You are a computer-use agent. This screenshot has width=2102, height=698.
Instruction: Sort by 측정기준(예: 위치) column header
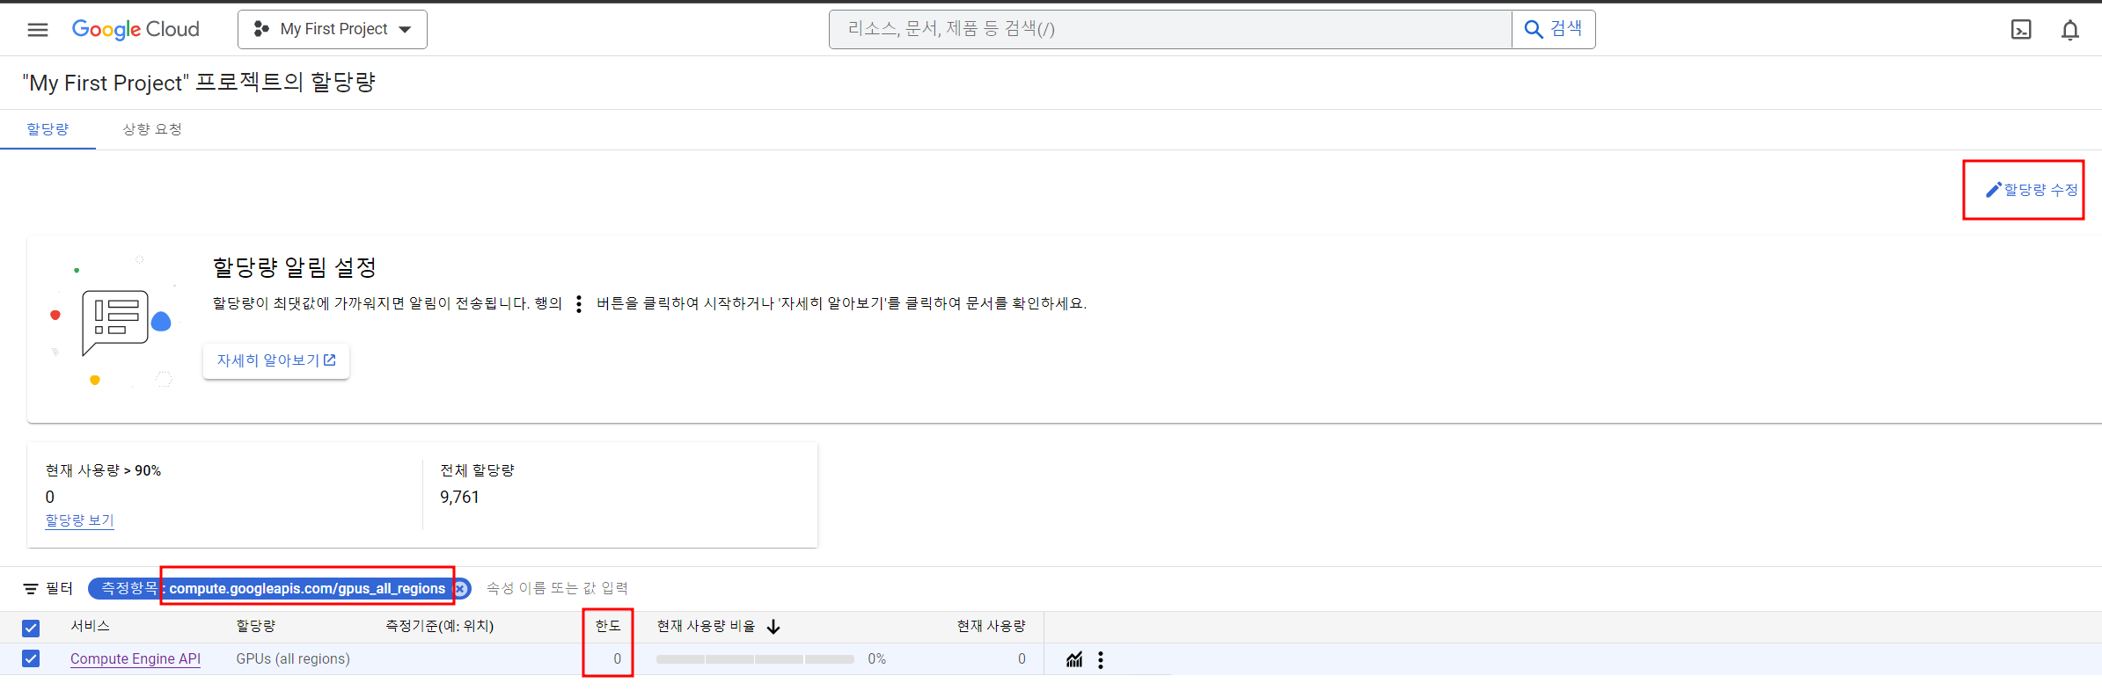[x=440, y=626]
